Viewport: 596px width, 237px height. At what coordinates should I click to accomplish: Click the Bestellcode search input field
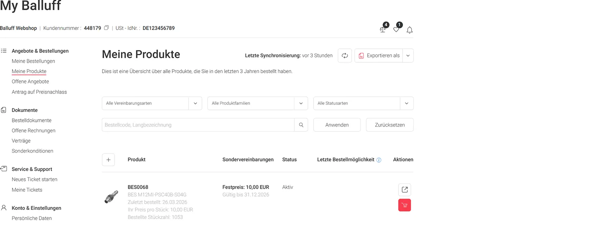point(198,125)
